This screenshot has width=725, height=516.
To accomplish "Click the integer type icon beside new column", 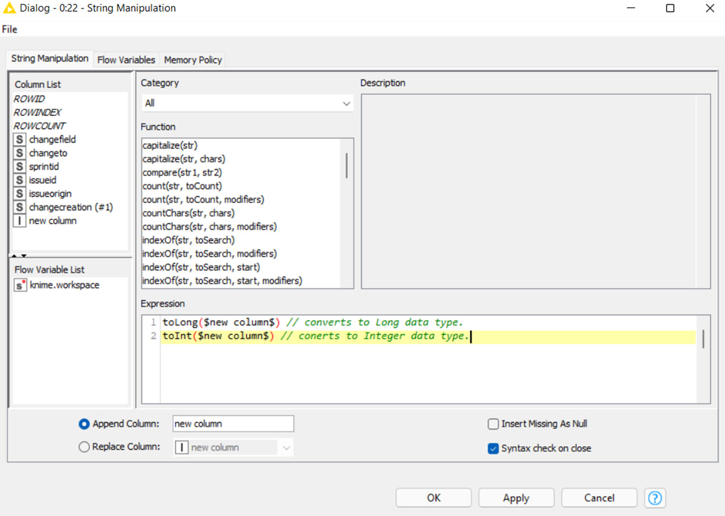I will coord(19,220).
